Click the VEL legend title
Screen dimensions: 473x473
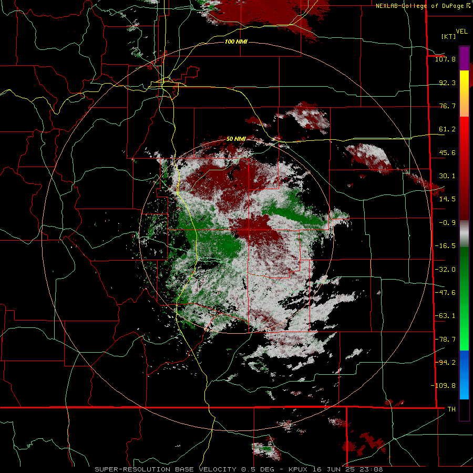461,32
